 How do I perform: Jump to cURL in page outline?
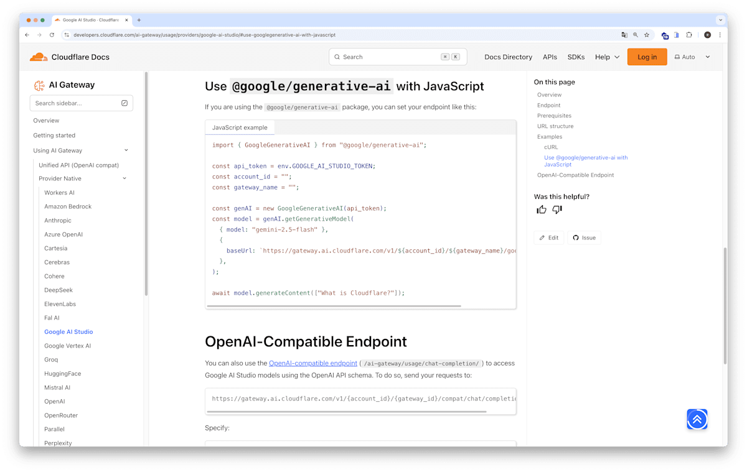click(x=551, y=147)
